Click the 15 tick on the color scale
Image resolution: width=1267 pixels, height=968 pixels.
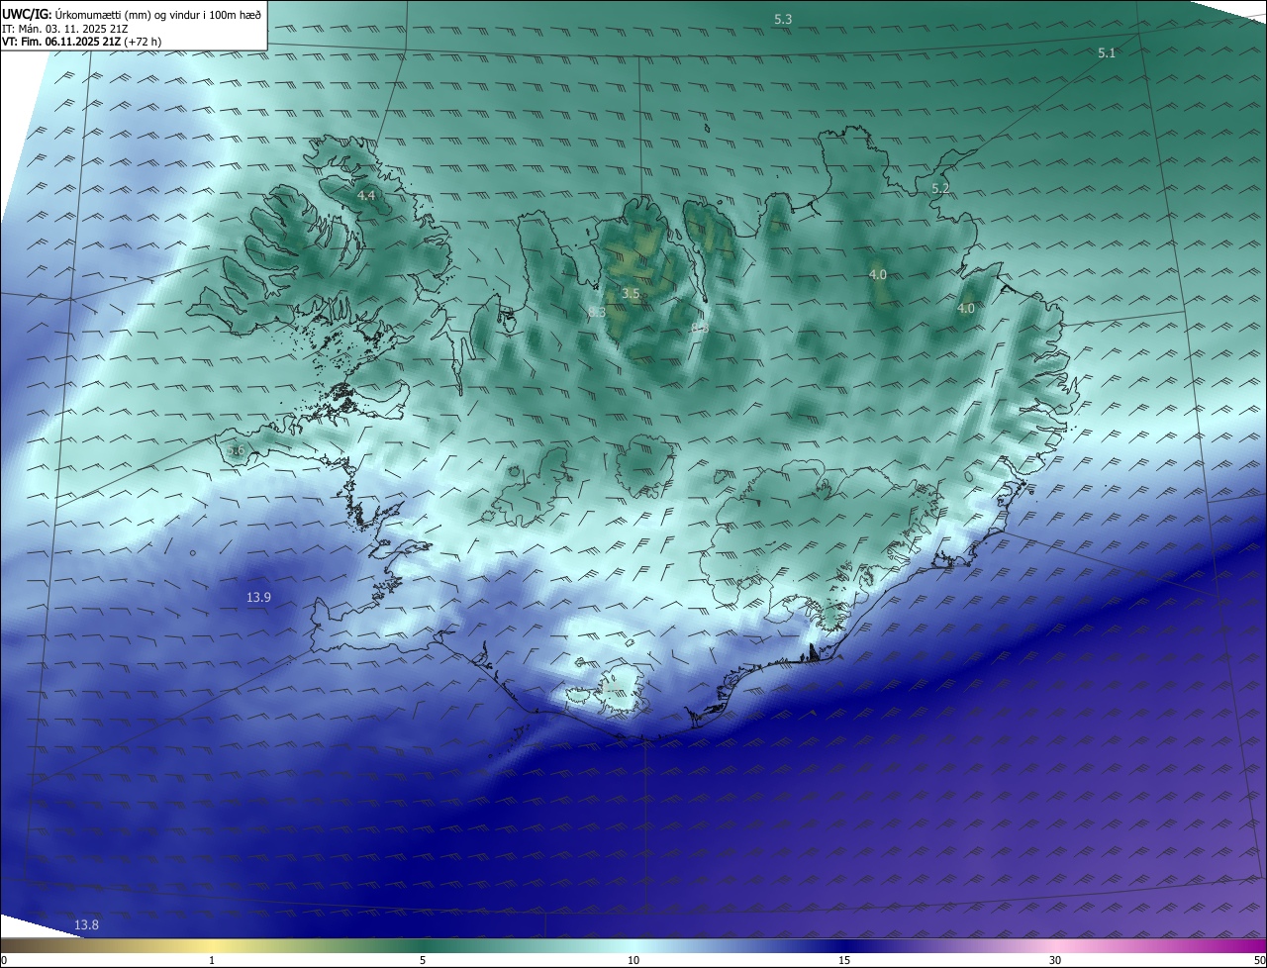(844, 960)
